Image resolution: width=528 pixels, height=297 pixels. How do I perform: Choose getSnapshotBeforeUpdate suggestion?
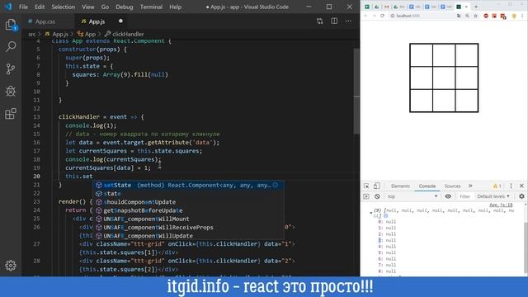pyautogui.click(x=188, y=210)
